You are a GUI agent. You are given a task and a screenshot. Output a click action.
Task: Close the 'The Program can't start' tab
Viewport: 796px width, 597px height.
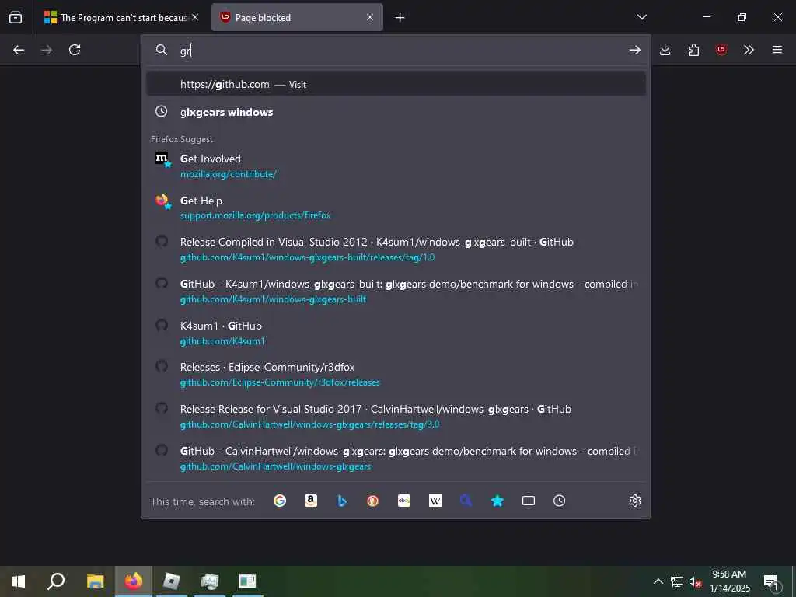195,17
